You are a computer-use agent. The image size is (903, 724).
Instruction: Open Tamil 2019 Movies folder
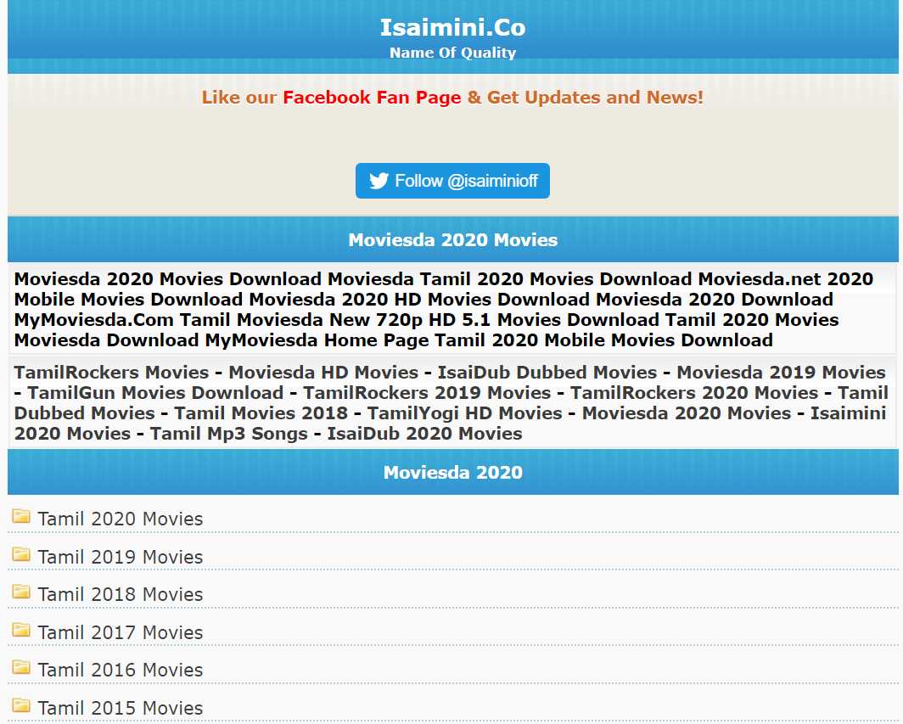pyautogui.click(x=121, y=557)
